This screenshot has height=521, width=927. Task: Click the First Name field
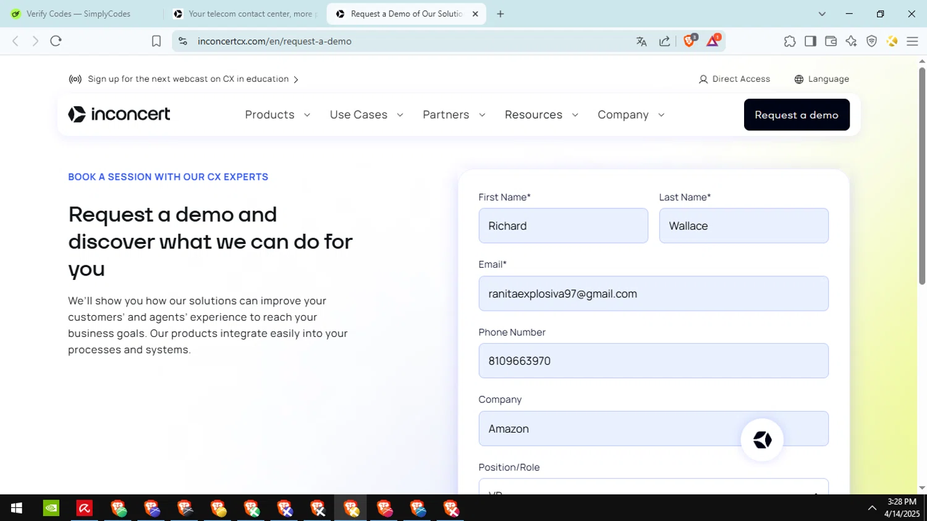click(563, 226)
